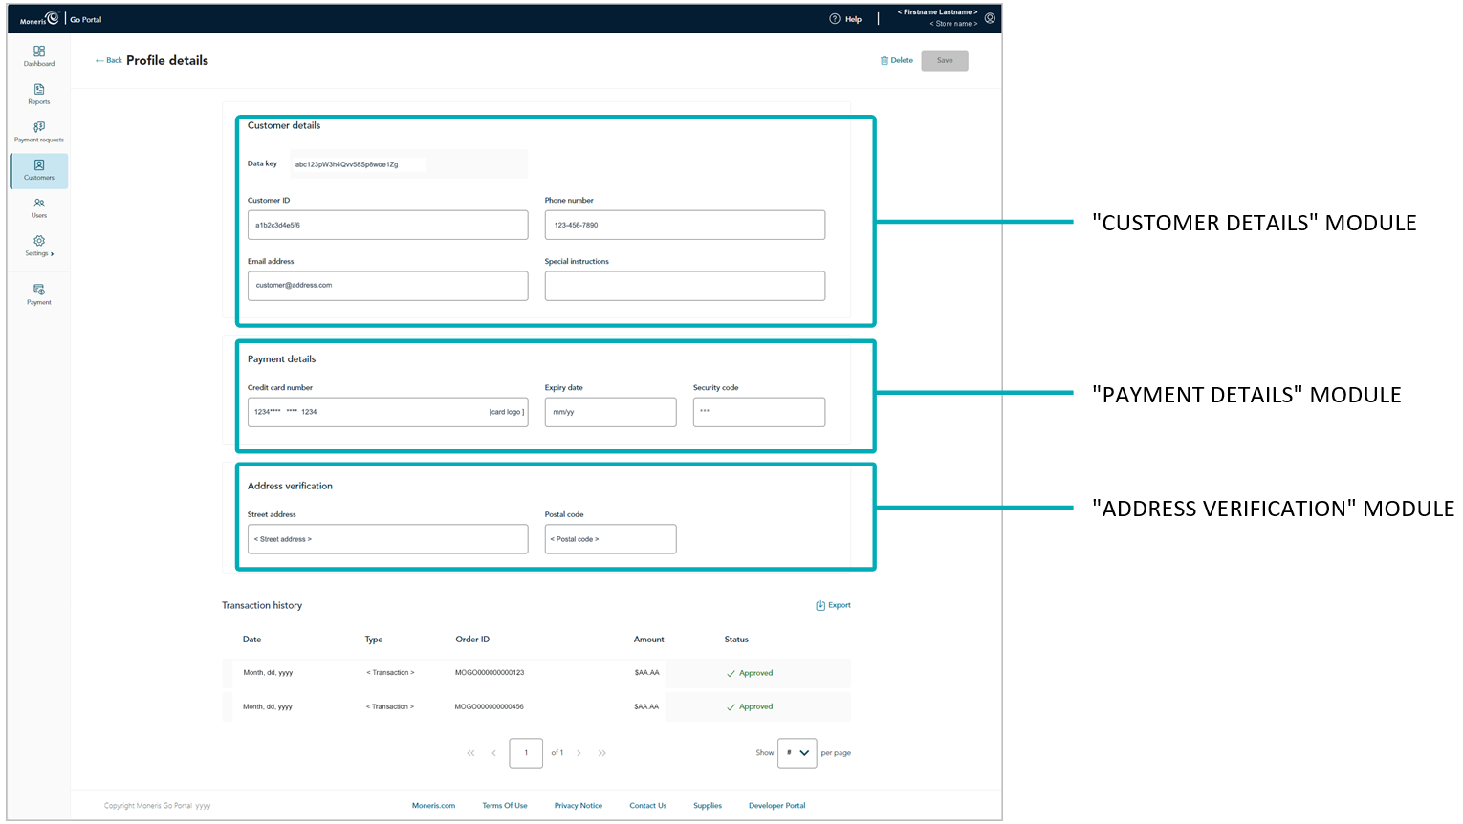The image size is (1463, 824).
Task: Open Reports in the sidebar
Action: coord(39,95)
